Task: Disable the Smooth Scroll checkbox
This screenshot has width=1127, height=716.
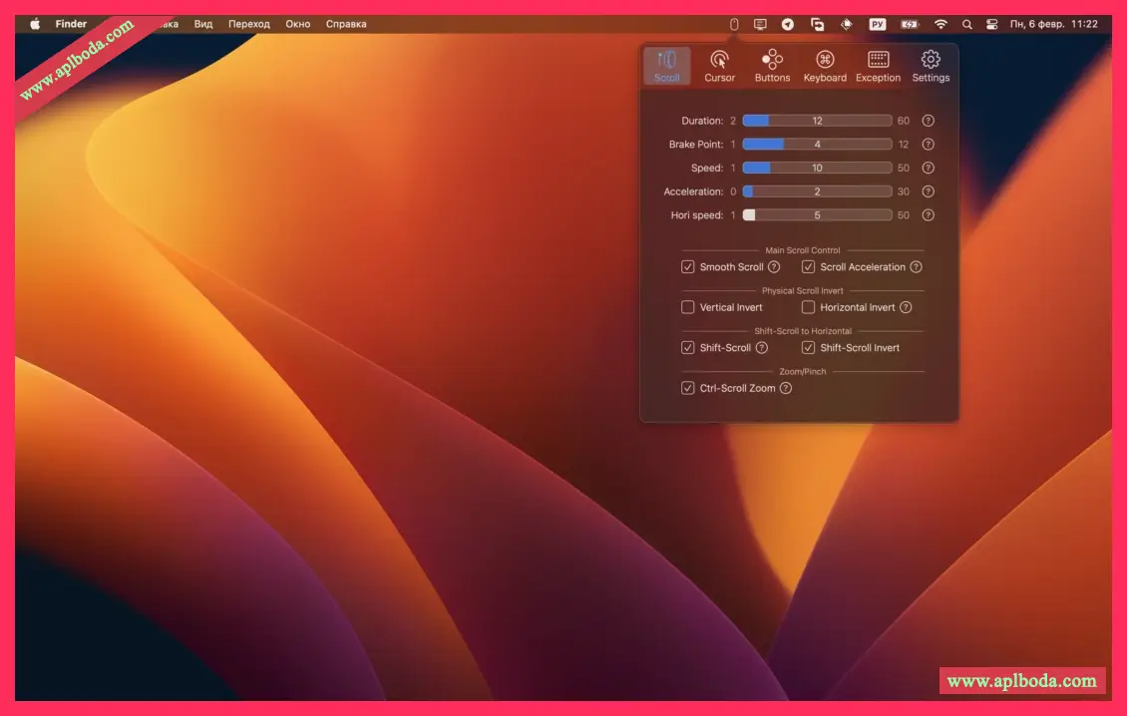Action: [x=688, y=267]
